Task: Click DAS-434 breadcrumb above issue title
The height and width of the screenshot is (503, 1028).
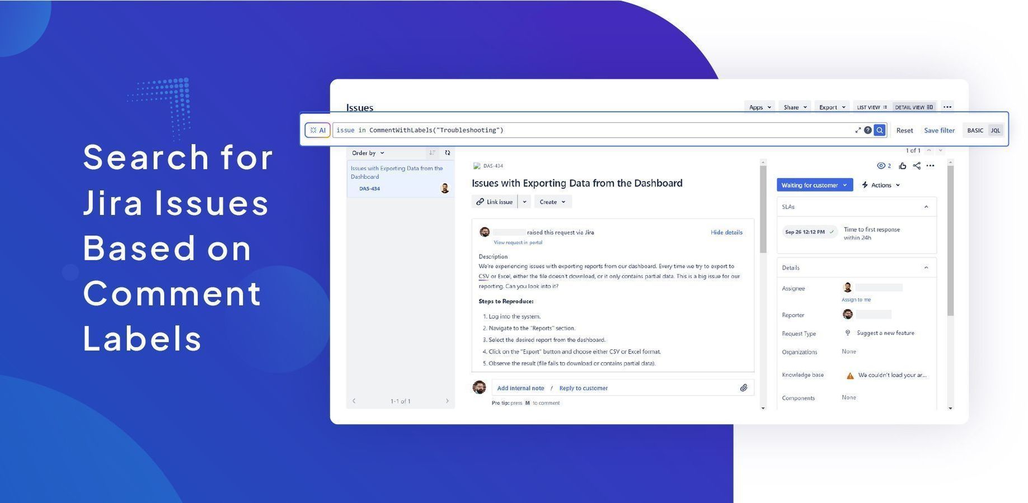Action: (493, 166)
